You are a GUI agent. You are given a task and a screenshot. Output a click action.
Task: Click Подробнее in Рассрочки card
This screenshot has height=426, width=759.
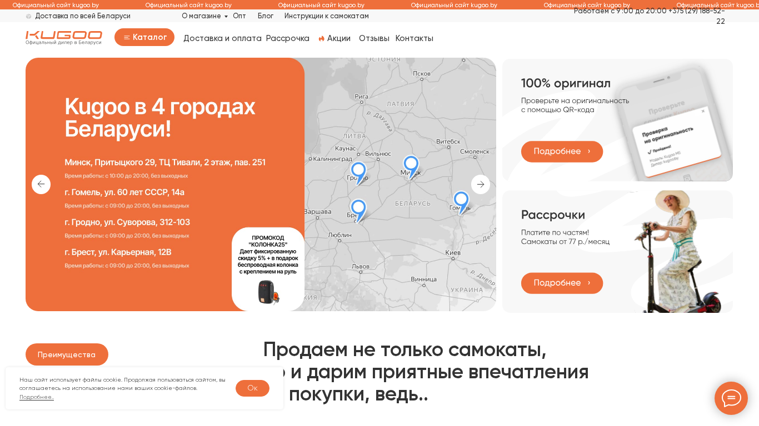562,283
